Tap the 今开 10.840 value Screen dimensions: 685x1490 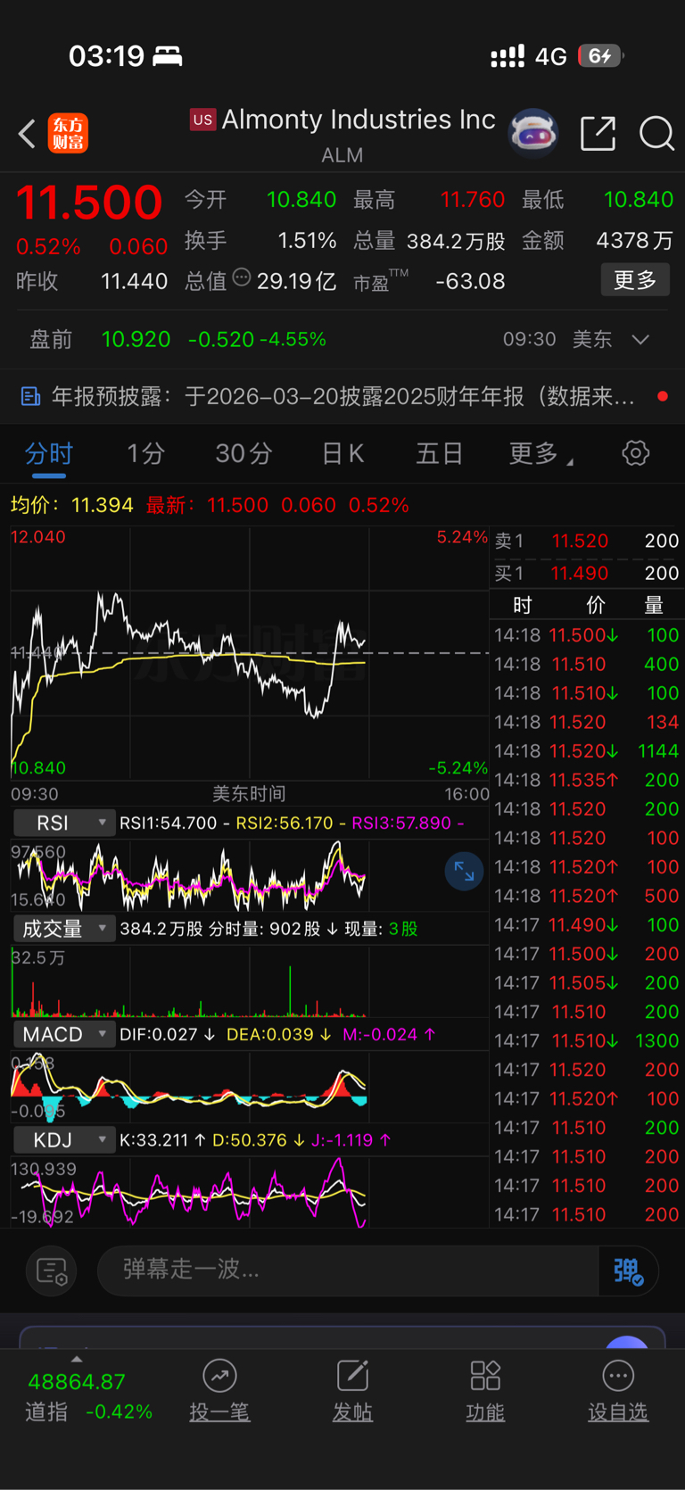click(x=301, y=199)
